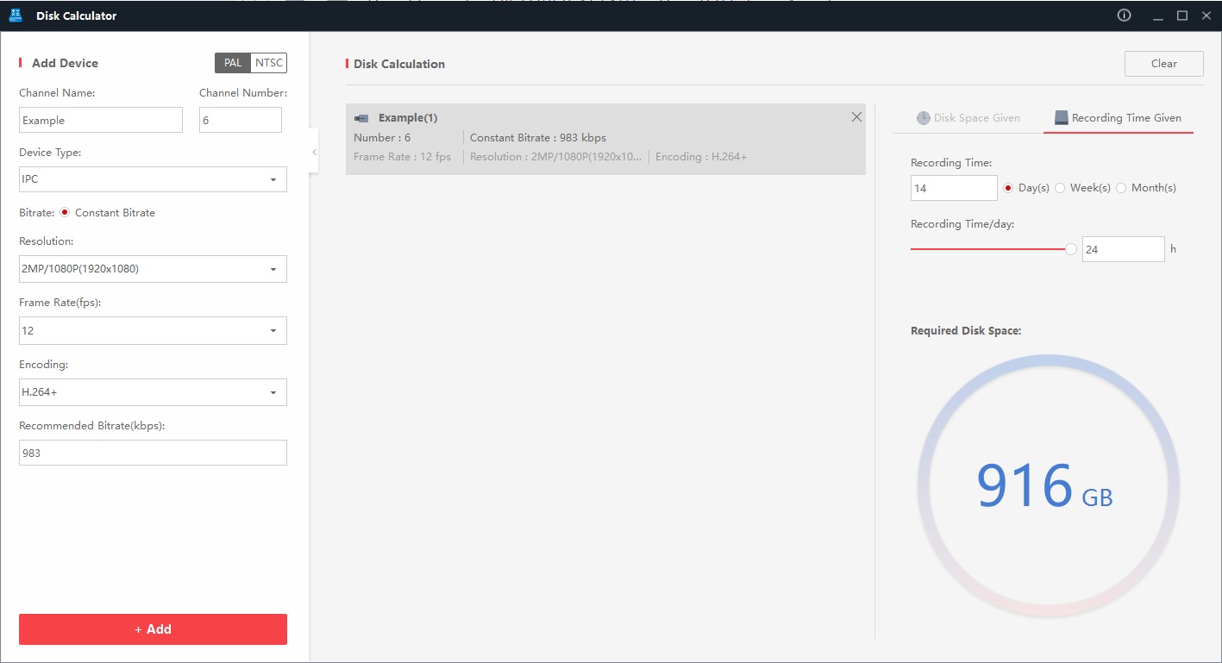Viewport: 1222px width, 663px height.
Task: Click the Recording Time/day slider handle
Action: [1071, 249]
